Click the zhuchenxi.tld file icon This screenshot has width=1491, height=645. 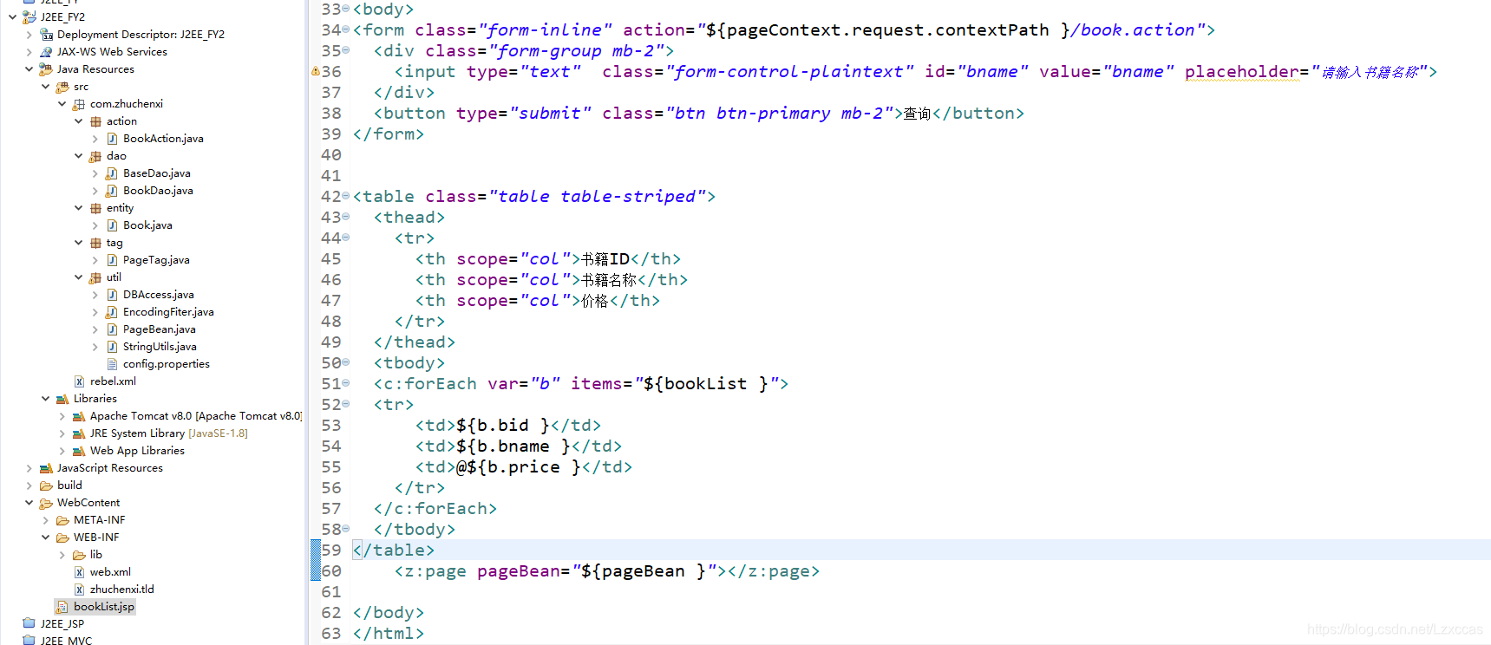point(79,590)
